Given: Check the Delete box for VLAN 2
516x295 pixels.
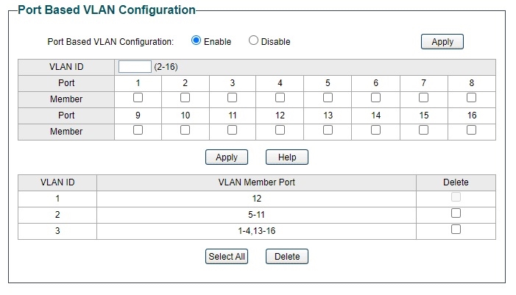Looking at the screenshot, I should 456,213.
